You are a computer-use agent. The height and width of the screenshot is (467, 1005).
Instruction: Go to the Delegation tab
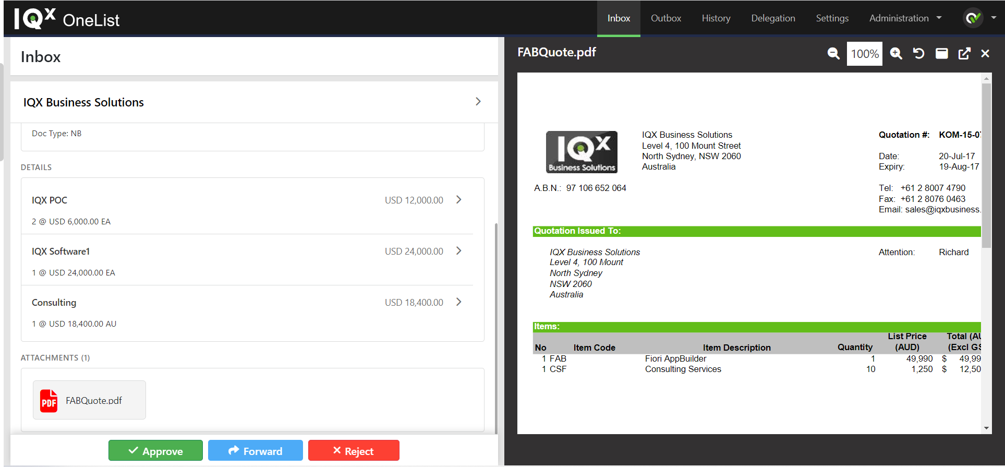click(x=773, y=18)
